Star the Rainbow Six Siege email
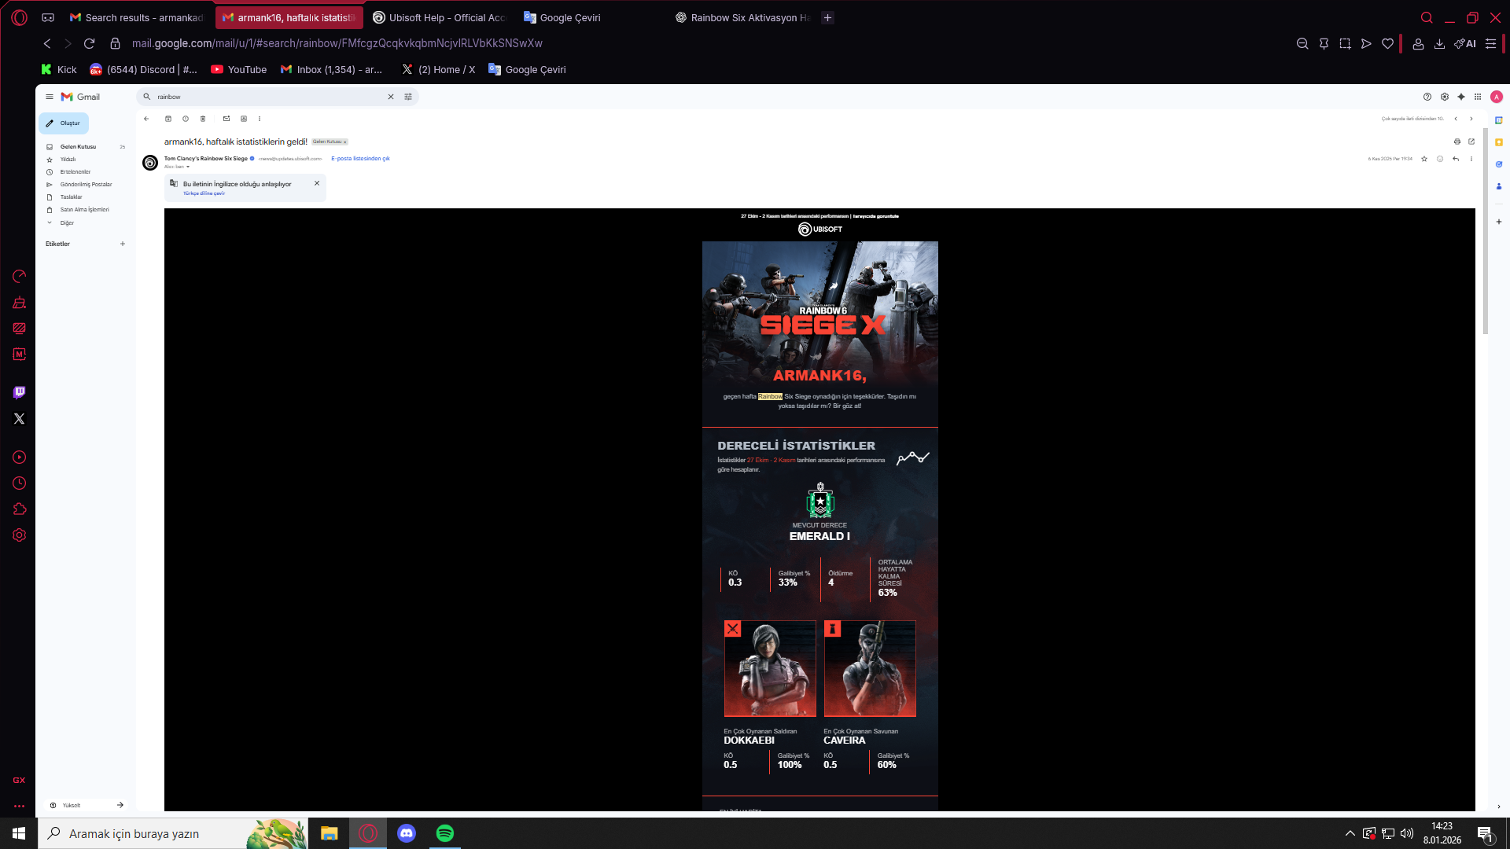Screen dimensions: 1510x849 point(1424,159)
